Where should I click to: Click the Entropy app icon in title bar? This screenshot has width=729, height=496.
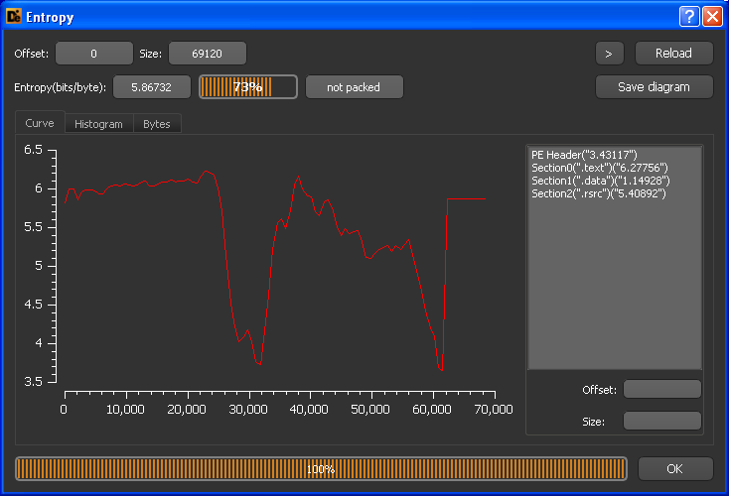click(x=14, y=17)
